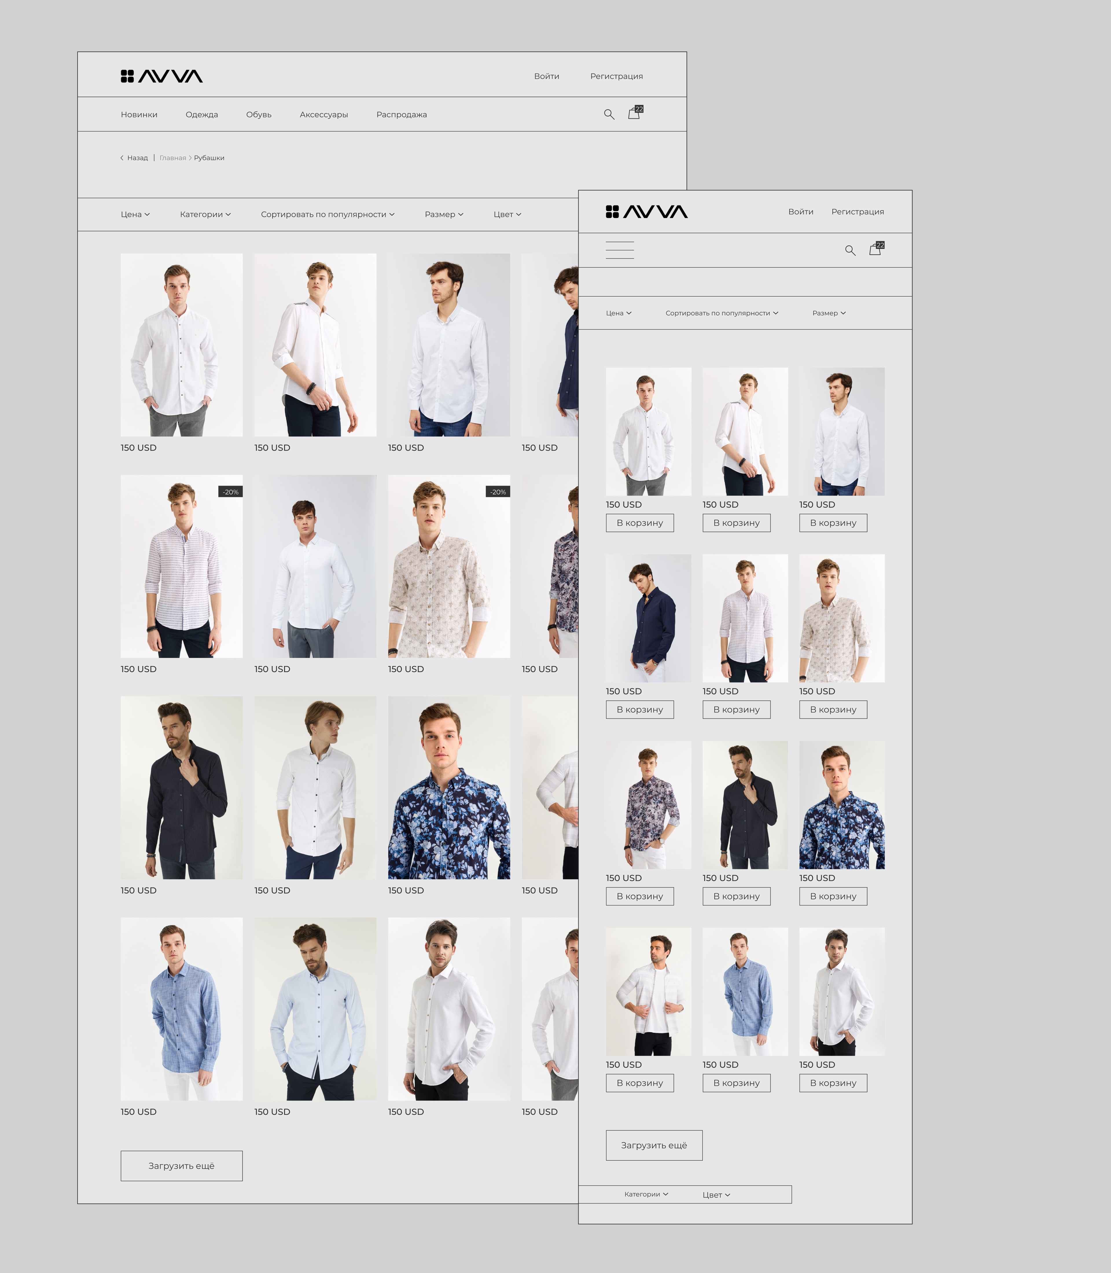
Task: Click the back arrow next to Назад
Action: (x=122, y=158)
